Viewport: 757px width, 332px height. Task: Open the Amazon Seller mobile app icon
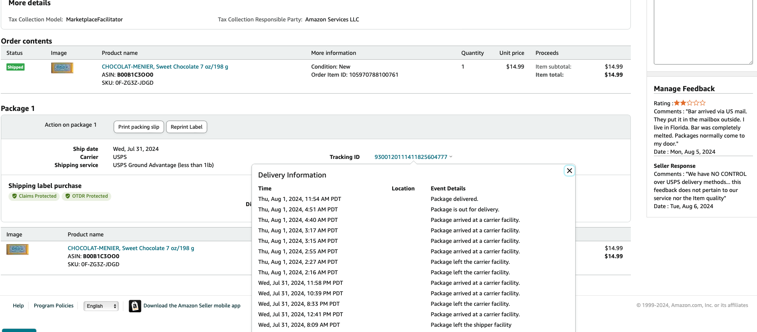(135, 306)
